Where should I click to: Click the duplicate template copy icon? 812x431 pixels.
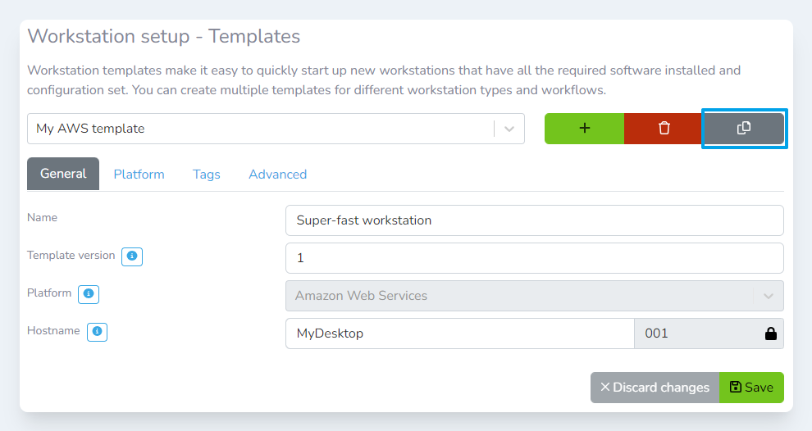[744, 129]
